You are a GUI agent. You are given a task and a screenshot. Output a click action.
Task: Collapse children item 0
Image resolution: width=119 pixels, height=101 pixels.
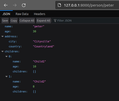(x=6, y=56)
